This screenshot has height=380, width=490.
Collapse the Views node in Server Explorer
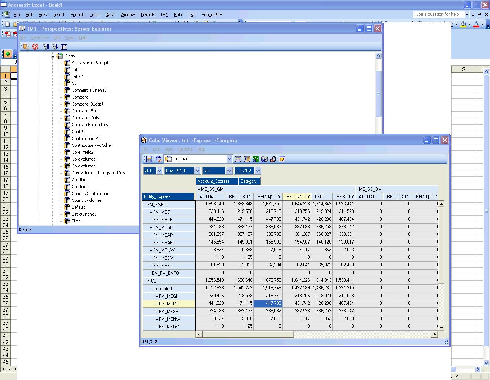[x=53, y=56]
